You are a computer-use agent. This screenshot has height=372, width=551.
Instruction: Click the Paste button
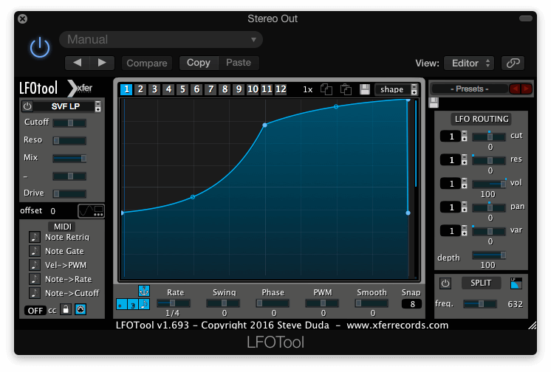[x=239, y=63]
